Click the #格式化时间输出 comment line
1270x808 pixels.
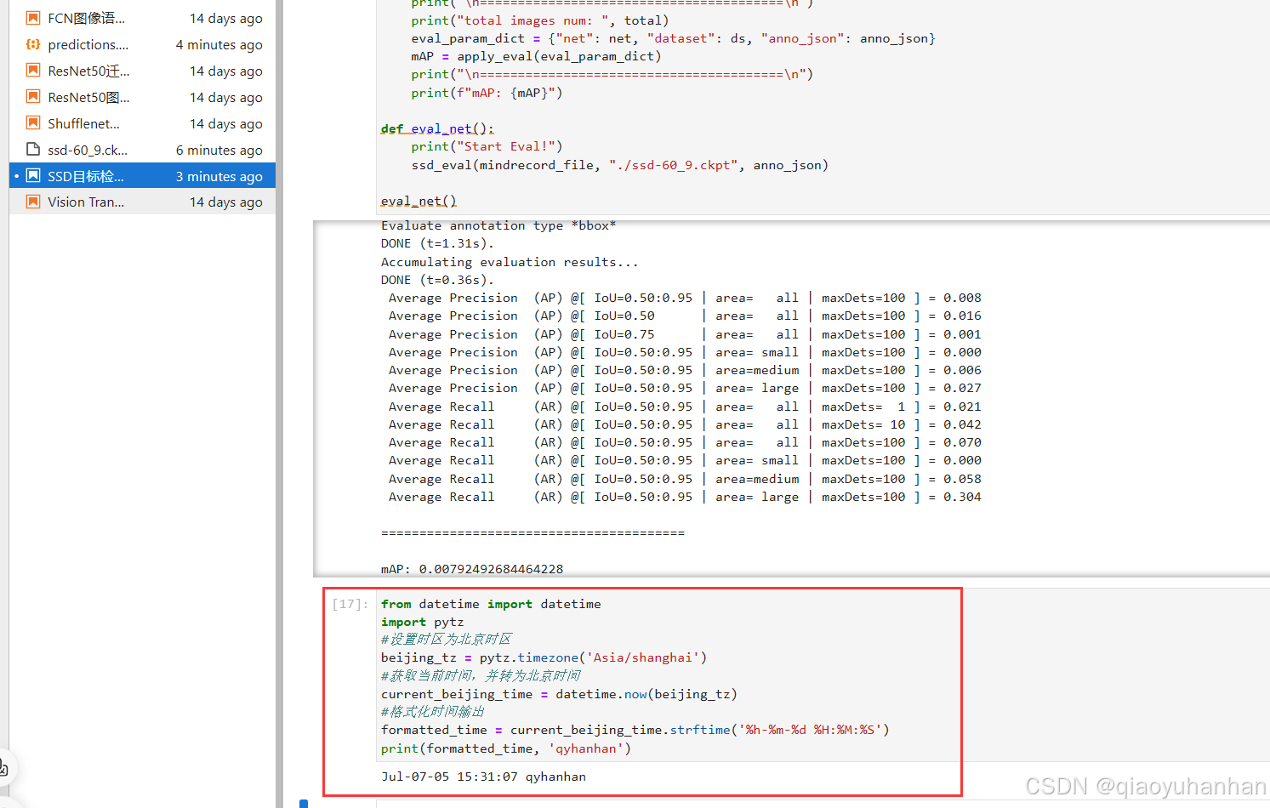tap(432, 712)
